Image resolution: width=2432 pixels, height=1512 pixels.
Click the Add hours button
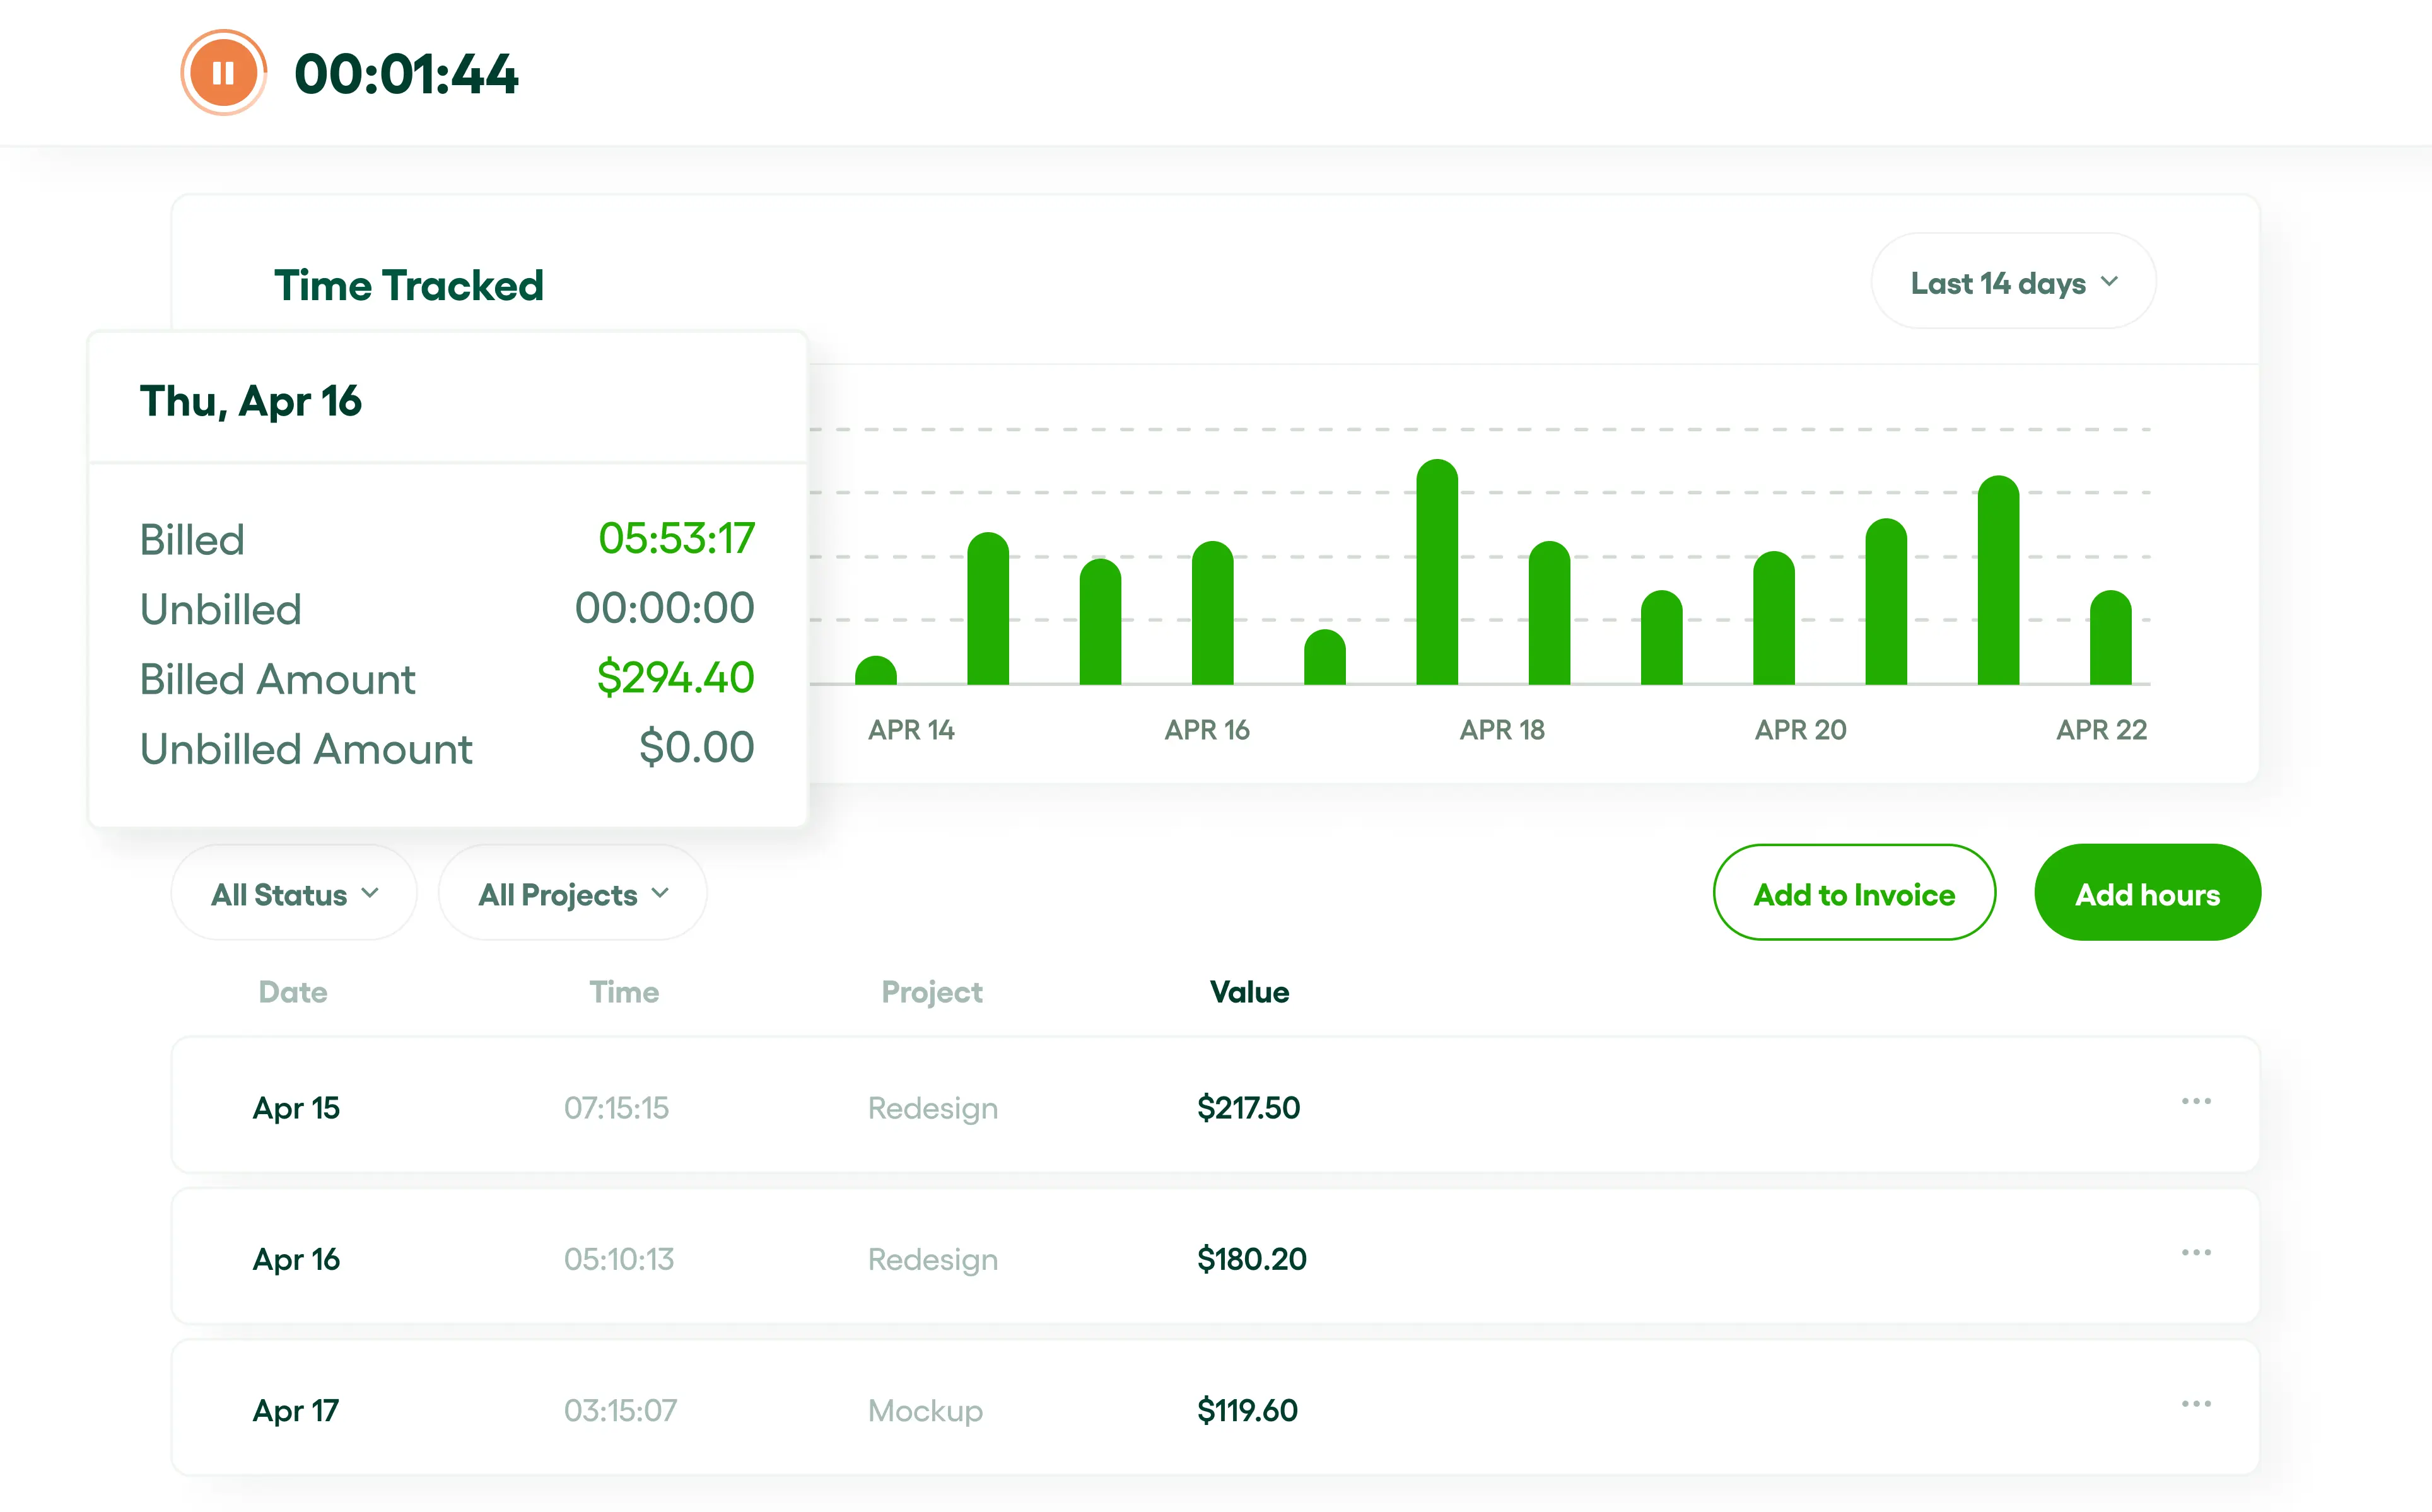[x=2147, y=893]
